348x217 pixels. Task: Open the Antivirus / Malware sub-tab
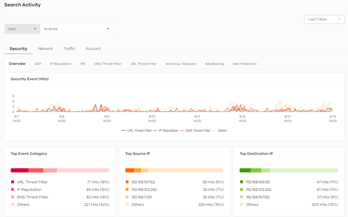click(x=181, y=64)
